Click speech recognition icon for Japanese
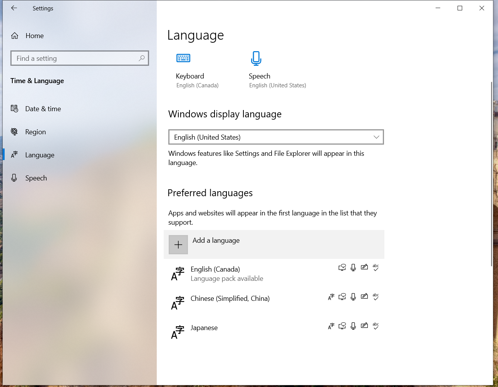Viewport: 498px width, 387px height. click(x=353, y=326)
